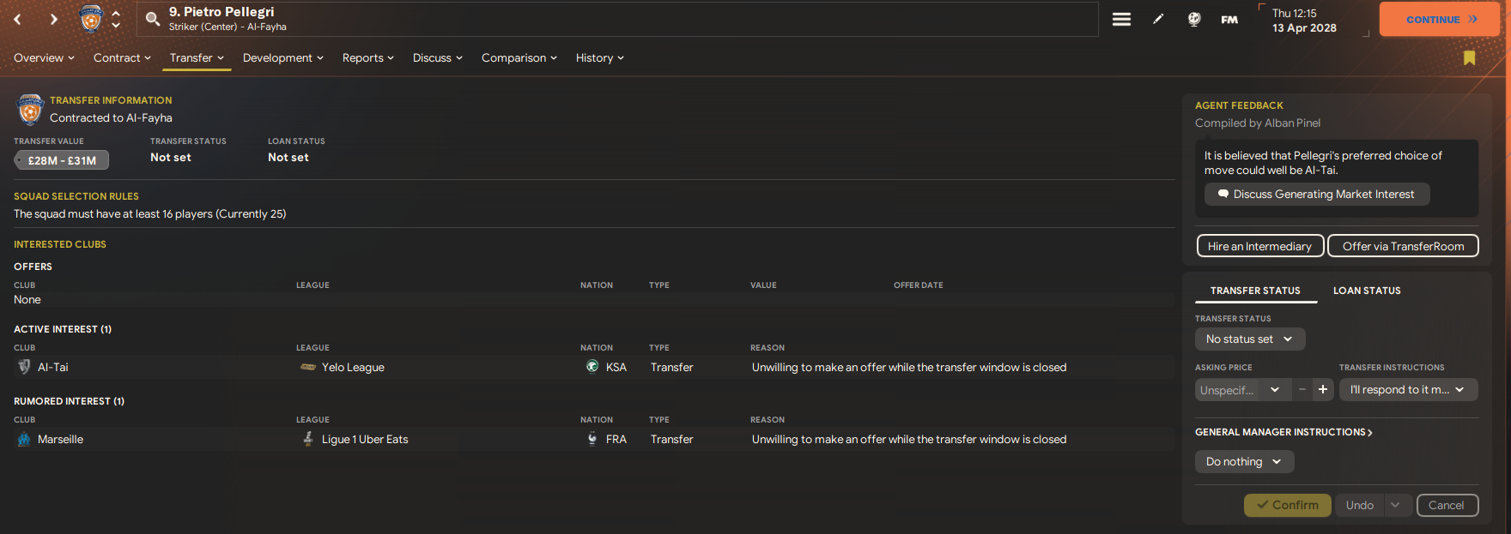Open the Unspecified asking price dropdown
1511x534 pixels.
point(1242,389)
